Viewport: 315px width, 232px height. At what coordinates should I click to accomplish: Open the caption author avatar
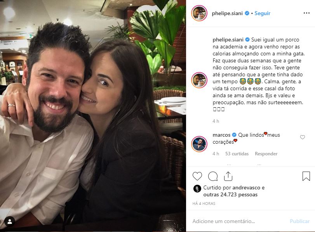tap(199, 80)
